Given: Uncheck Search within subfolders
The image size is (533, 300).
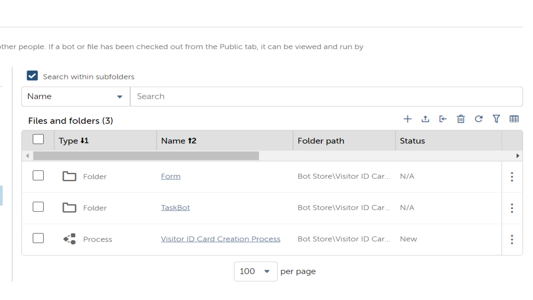Looking at the screenshot, I should [32, 76].
